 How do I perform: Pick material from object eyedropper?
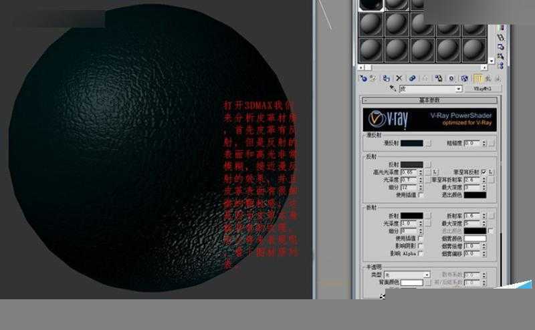tap(393, 89)
